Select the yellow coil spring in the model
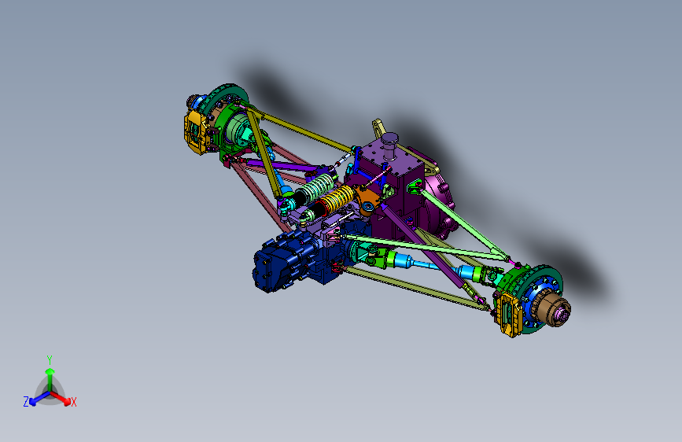 pos(340,198)
